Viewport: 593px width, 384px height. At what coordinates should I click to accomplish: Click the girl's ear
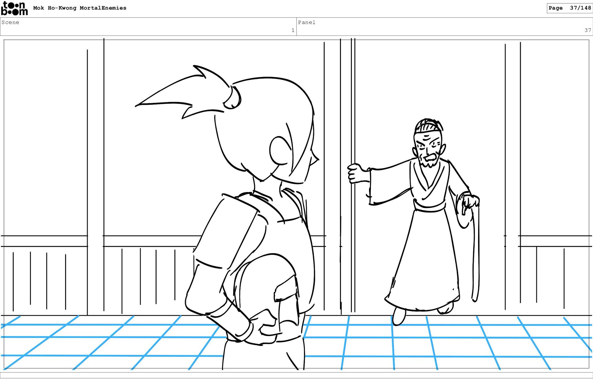pyautogui.click(x=279, y=151)
